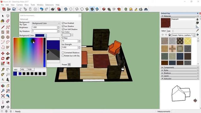The image size is (201, 113).
Task: Activate the Tape Measure tool
Action: pyautogui.click(x=3, y=70)
